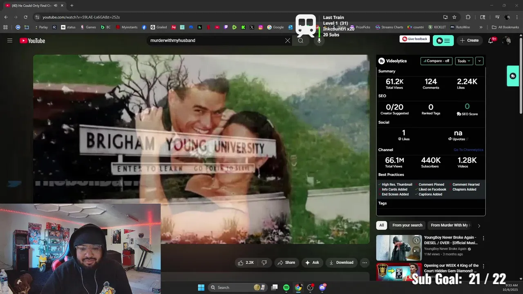Viewport: 523px width, 294px height.
Task: Click the taskbar Search box
Action: tap(239, 287)
